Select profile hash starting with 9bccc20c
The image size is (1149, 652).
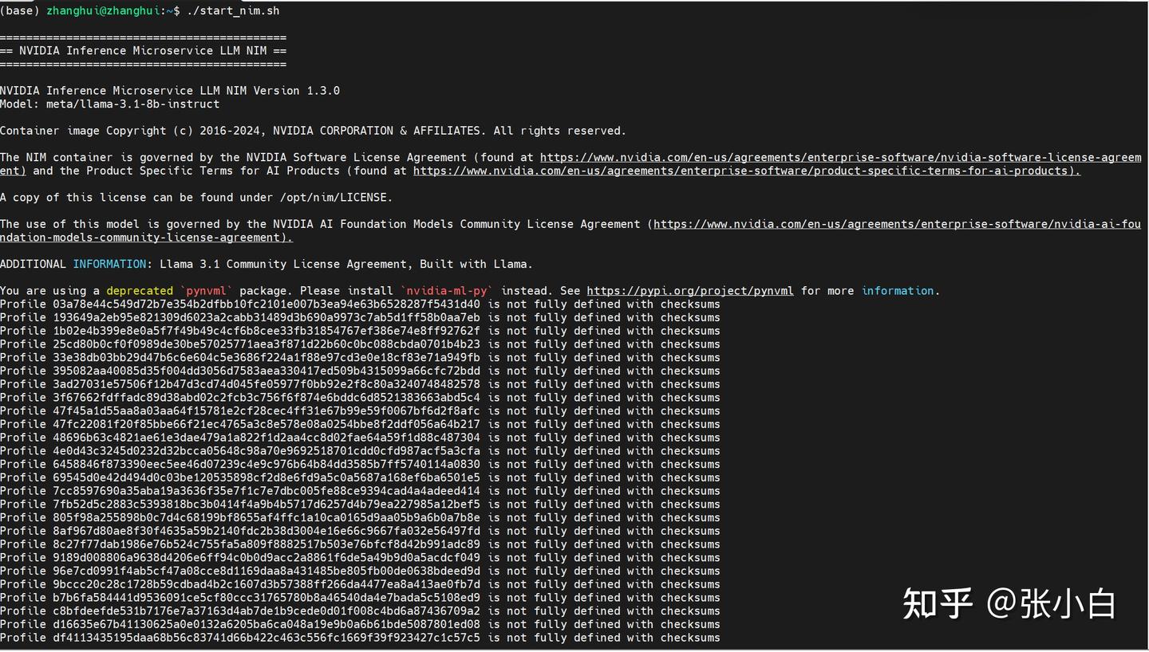267,585
